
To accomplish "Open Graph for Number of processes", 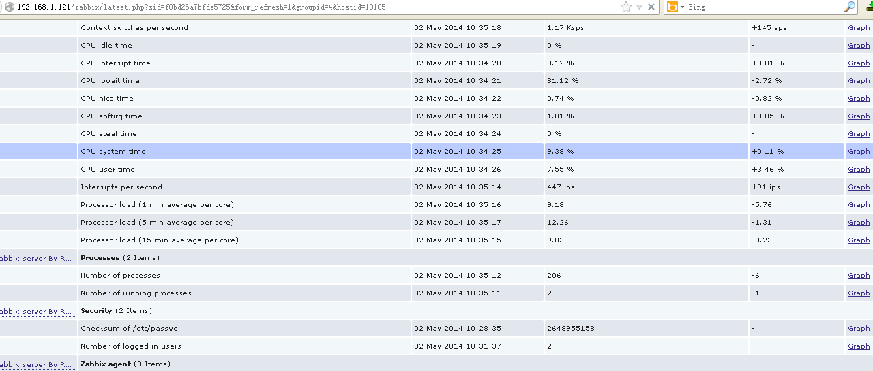I will pos(859,276).
